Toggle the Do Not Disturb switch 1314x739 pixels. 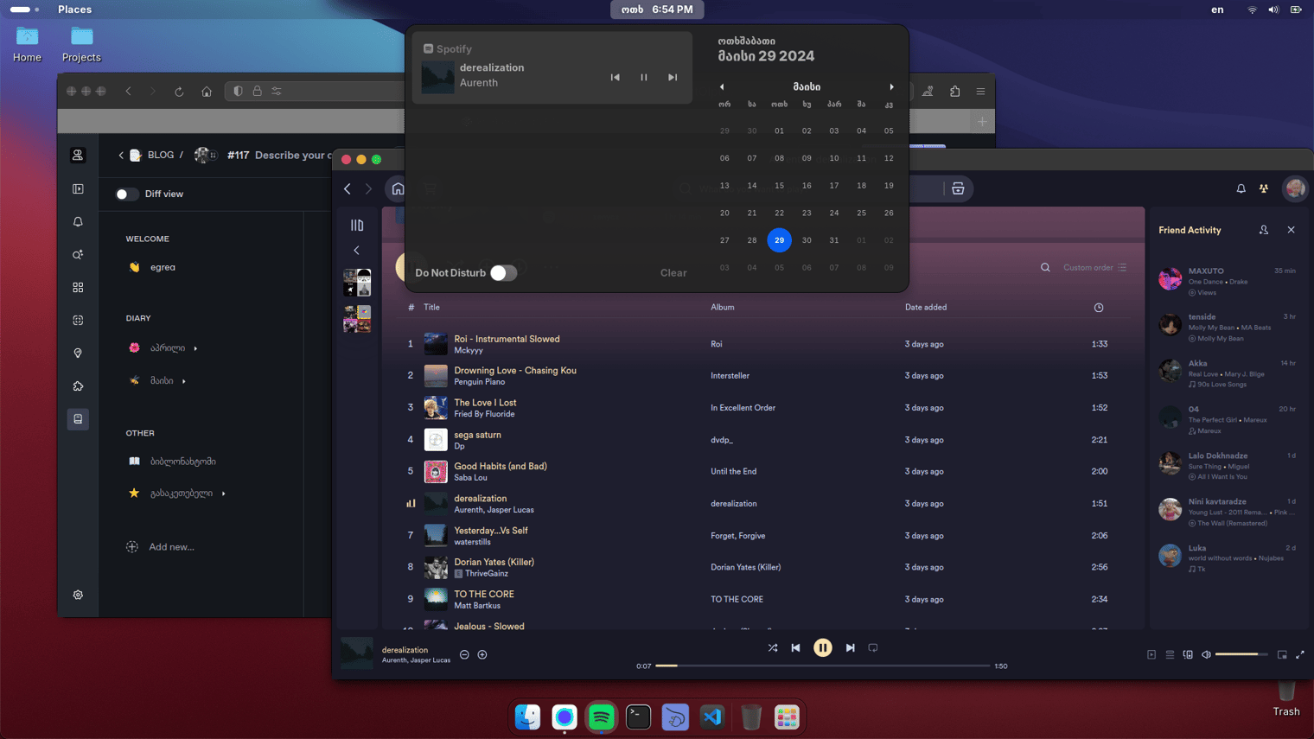point(503,273)
